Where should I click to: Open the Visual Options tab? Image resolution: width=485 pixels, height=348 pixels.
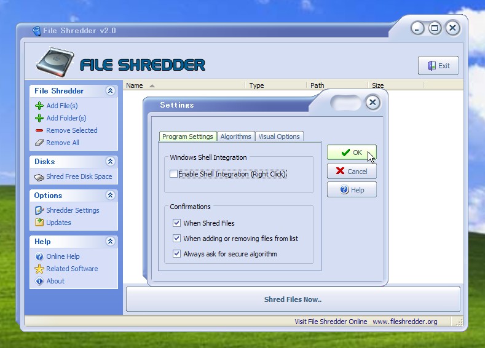tap(279, 136)
